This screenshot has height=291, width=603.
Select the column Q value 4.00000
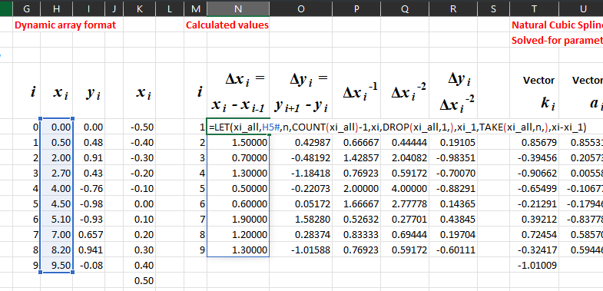(x=405, y=189)
